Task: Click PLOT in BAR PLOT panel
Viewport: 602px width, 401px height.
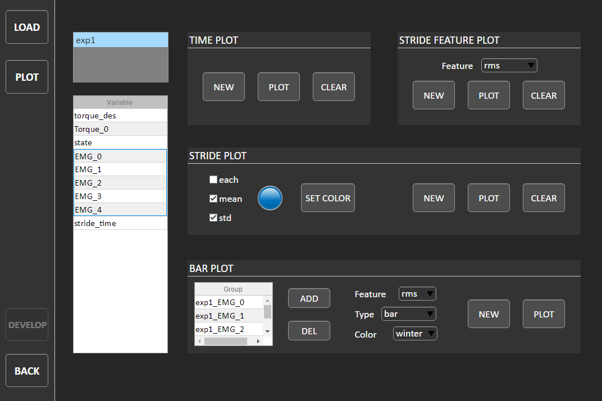Action: [x=544, y=314]
